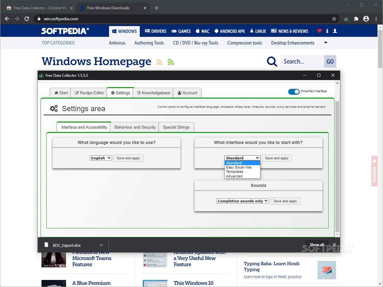Click the red heart icon in Softpedia header

pyautogui.click(x=319, y=31)
